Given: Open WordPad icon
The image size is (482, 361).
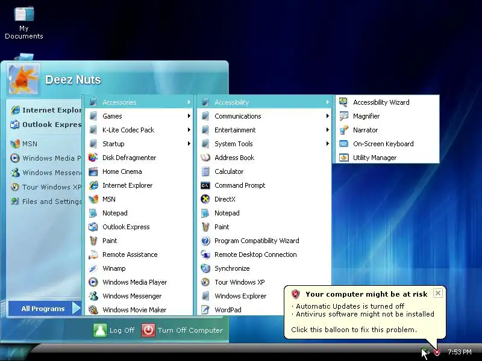Looking at the screenshot, I should [x=205, y=310].
